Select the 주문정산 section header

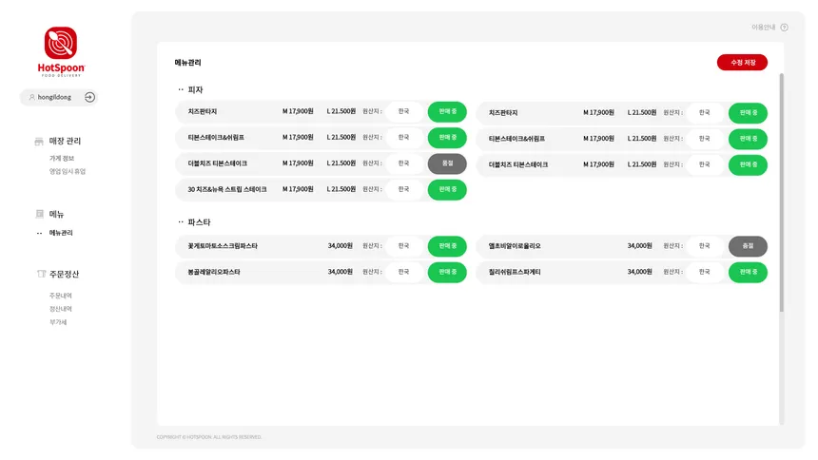click(x=64, y=274)
